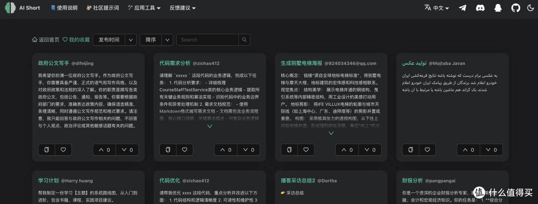Open the 生成别墅电梯海报 title link
This screenshot has width=538, height=204.
point(301,63)
